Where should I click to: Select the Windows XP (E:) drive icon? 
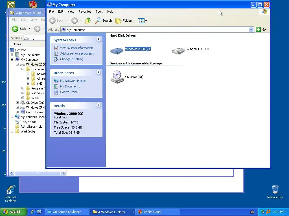click(x=178, y=51)
